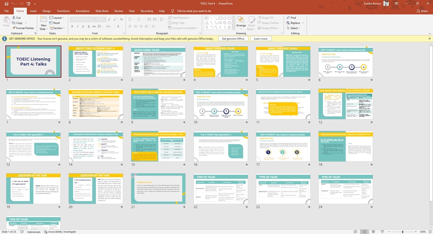Viewport: 433px width, 234px height.
Task: Select slide 13 Try a TOEIC Test Question 1
Action: pyautogui.click(x=33, y=147)
